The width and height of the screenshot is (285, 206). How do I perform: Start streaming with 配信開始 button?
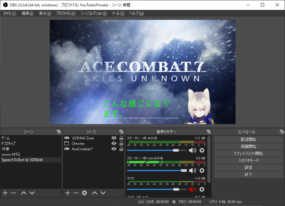coord(248,139)
